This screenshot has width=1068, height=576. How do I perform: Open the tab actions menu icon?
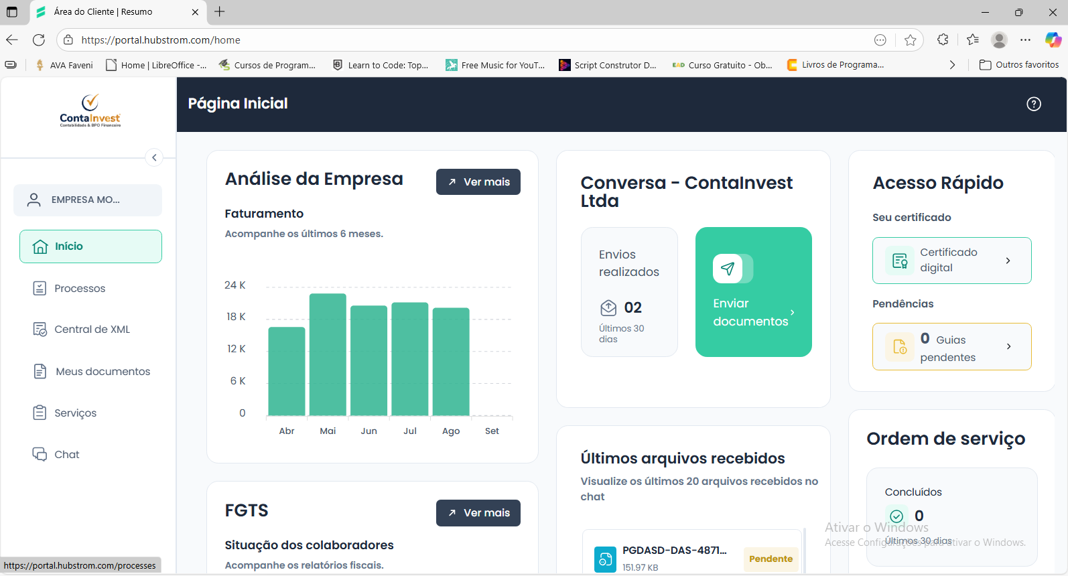tap(12, 12)
